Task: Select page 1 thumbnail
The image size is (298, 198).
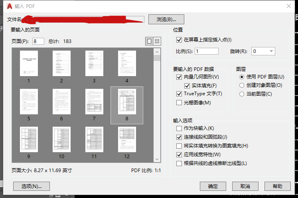Action: (x=29, y=63)
